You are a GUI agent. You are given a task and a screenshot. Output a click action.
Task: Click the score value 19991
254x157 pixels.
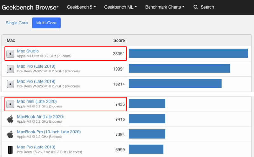coord(119,69)
